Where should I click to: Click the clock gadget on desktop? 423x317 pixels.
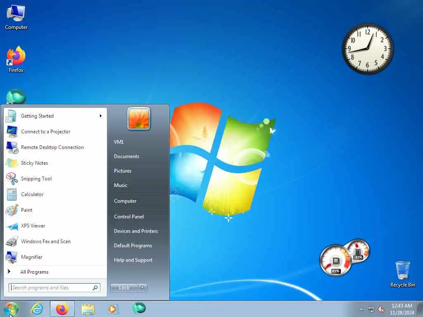[x=367, y=49]
